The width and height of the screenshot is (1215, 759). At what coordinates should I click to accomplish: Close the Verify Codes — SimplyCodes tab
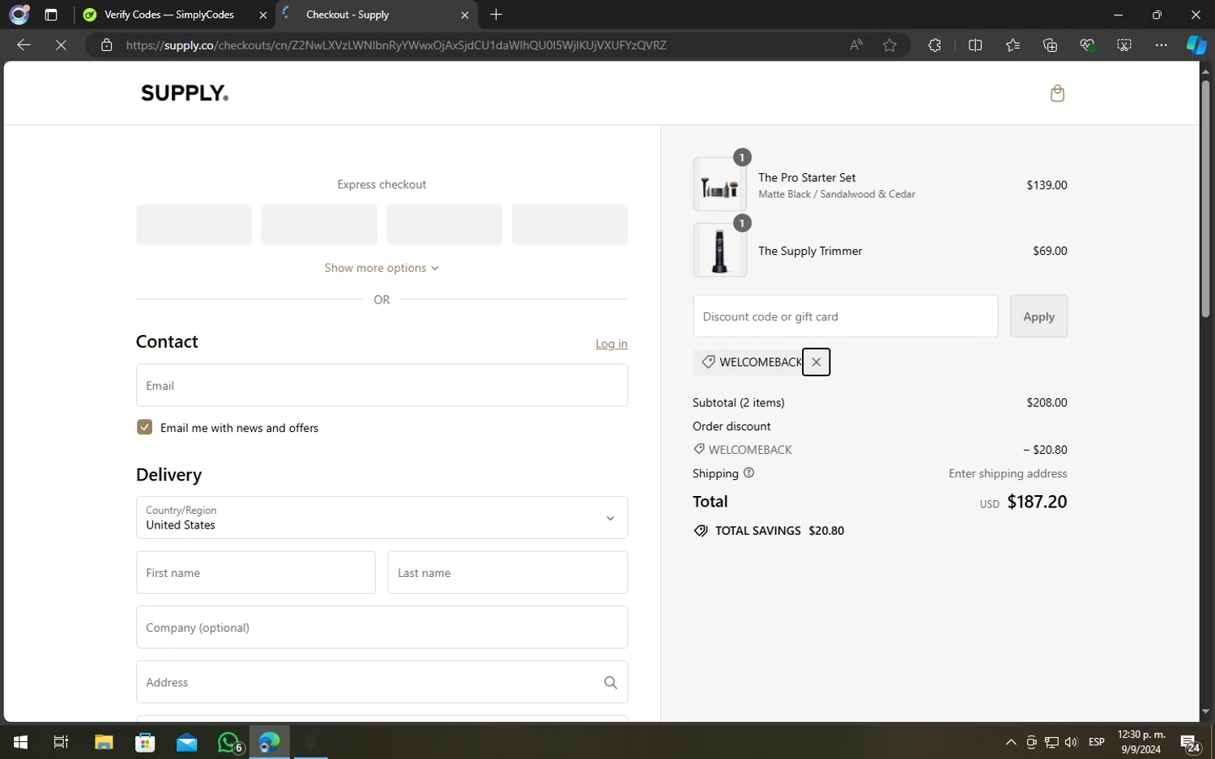262,15
